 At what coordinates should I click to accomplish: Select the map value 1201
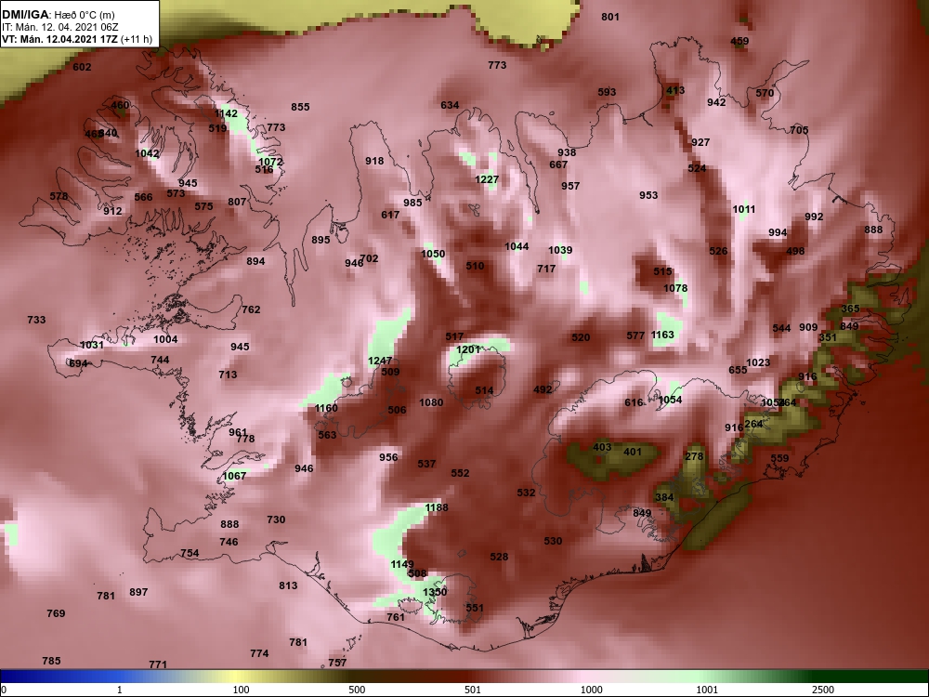(468, 349)
